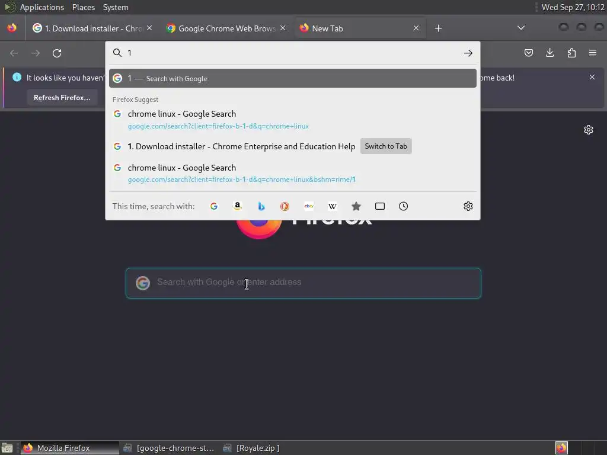Search this time with Wikipedia
Image resolution: width=607 pixels, height=455 pixels.
click(x=333, y=206)
